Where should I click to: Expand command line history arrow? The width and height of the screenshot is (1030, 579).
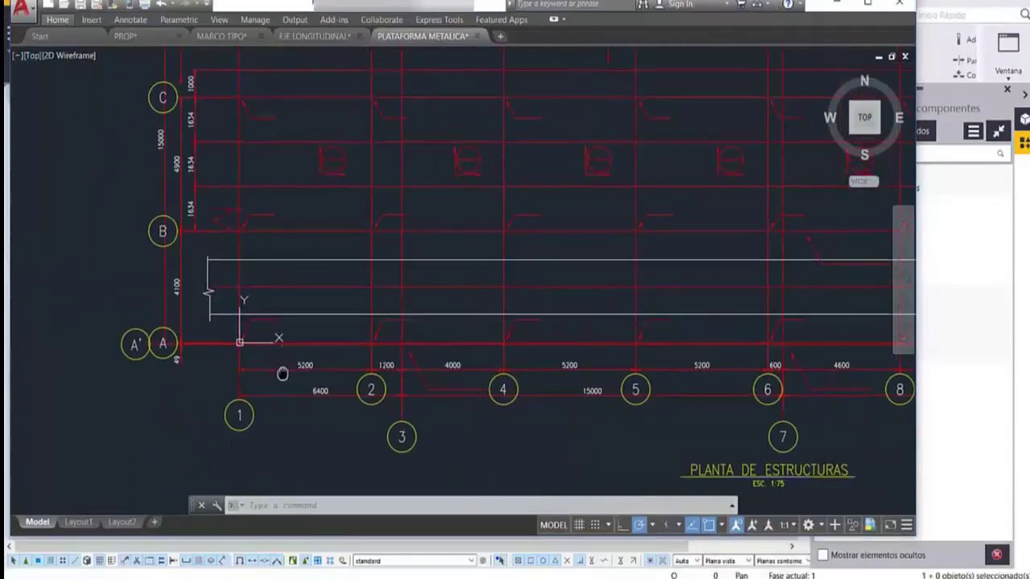[731, 505]
